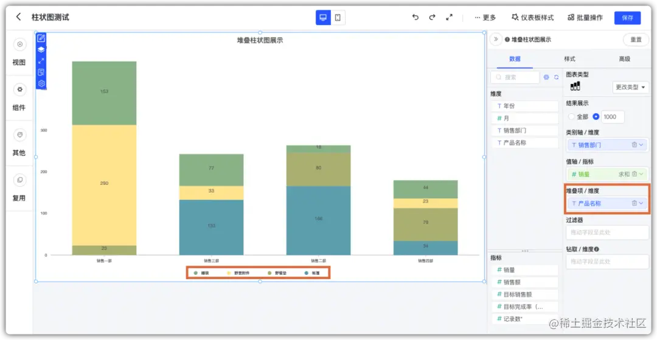
Task: Click the dataset settings icon beside search
Action: coord(546,77)
